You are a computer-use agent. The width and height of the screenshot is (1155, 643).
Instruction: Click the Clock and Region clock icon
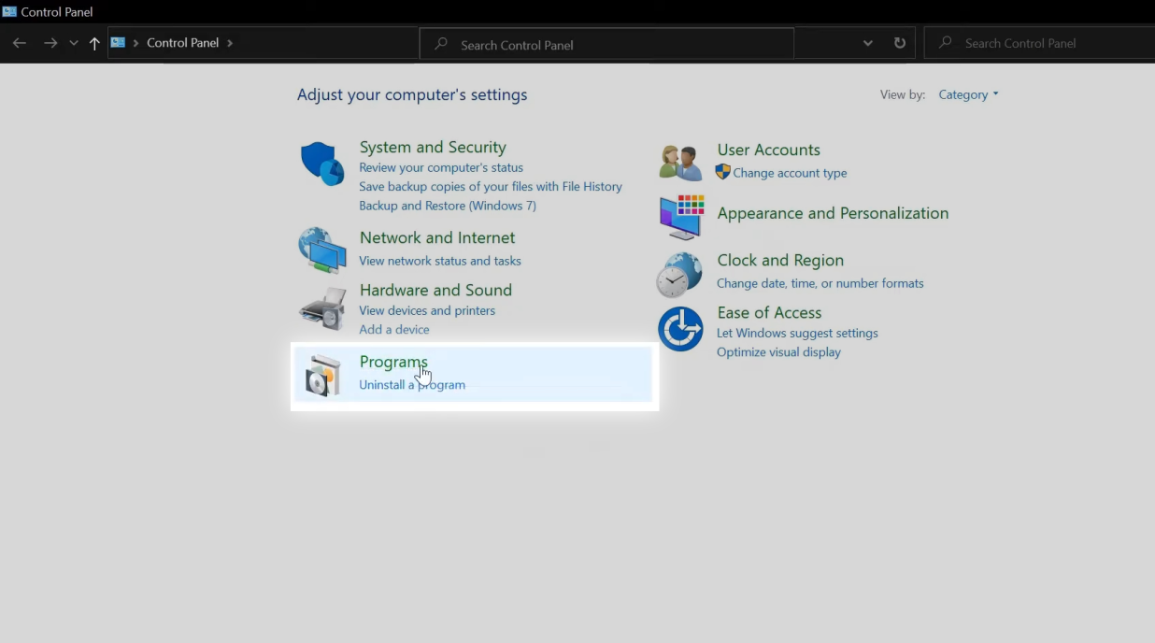point(679,274)
